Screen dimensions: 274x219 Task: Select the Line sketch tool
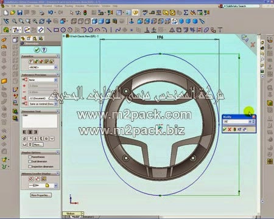tap(49, 30)
